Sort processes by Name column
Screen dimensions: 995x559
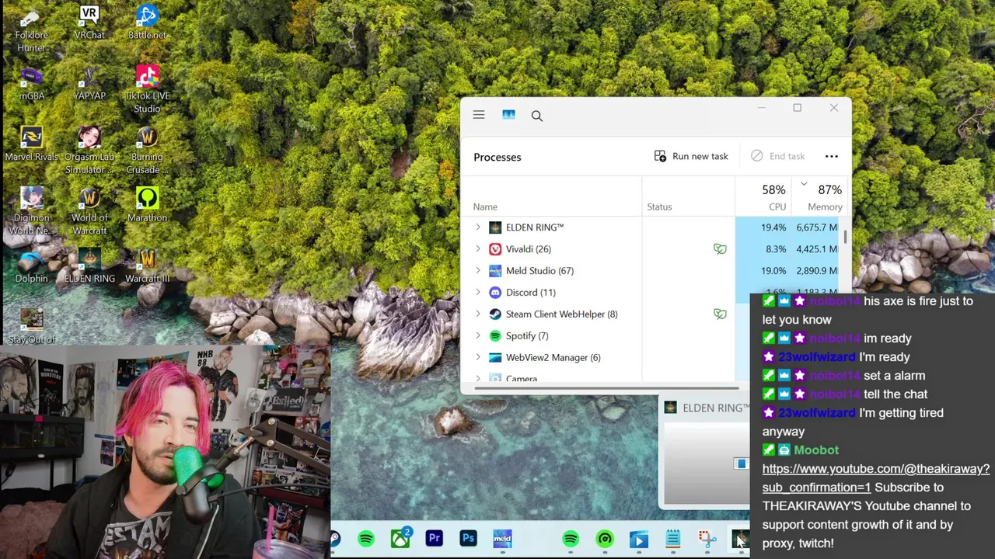coord(485,207)
